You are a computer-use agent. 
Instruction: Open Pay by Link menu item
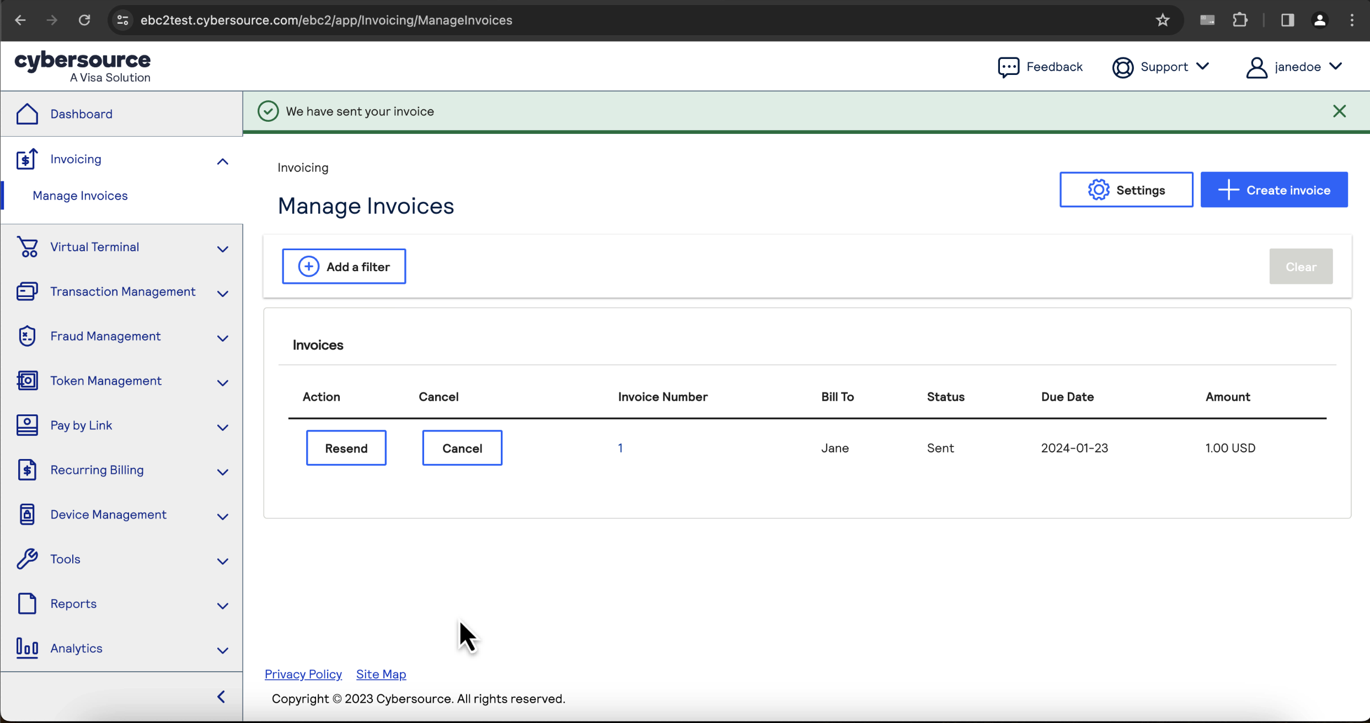coord(81,425)
